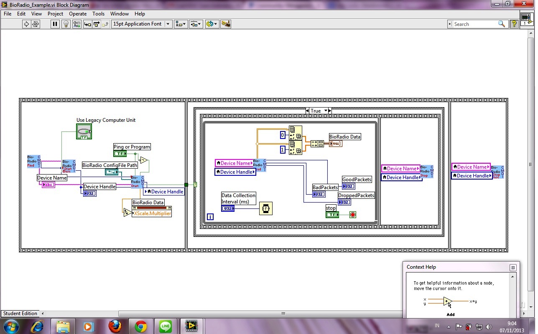Select the Index Array node with constant 1
538x334 pixels.
tap(296, 147)
